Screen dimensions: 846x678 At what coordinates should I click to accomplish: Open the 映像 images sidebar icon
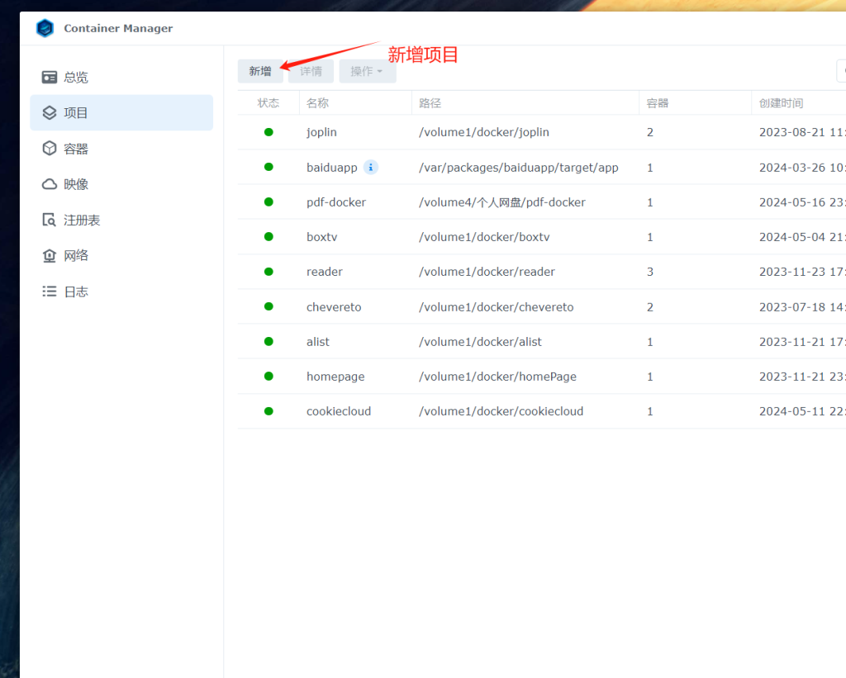tap(50, 183)
